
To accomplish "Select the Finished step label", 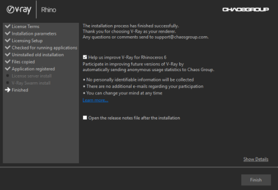I will [20, 90].
